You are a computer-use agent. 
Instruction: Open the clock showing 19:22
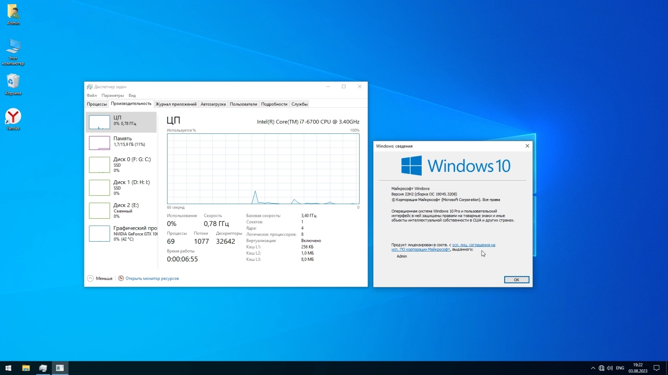(638, 368)
